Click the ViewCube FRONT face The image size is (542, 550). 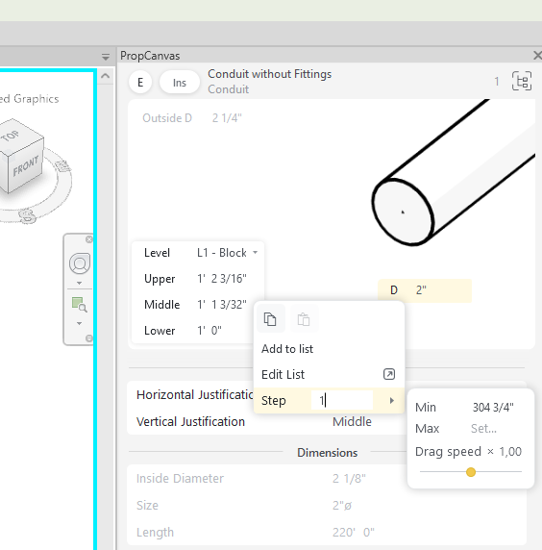tap(26, 167)
